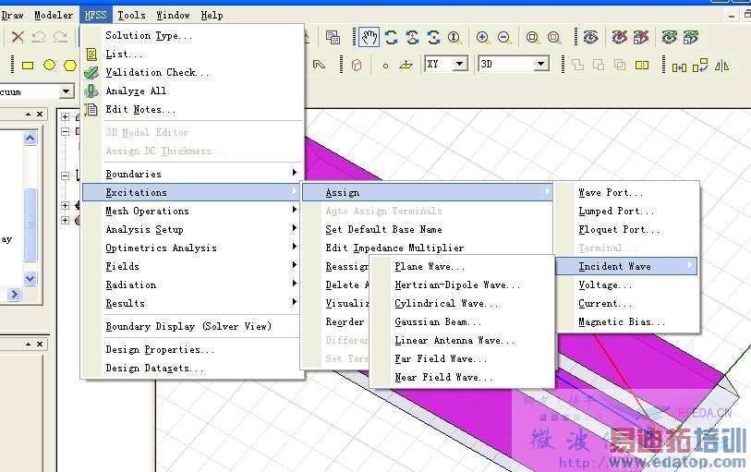The width and height of the screenshot is (751, 472).
Task: Show selected objects in active view
Action: click(669, 37)
